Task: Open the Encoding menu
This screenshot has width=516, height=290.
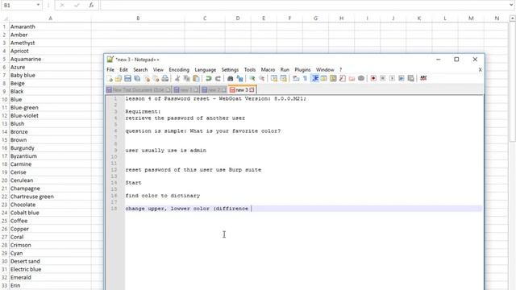Action: [x=179, y=70]
